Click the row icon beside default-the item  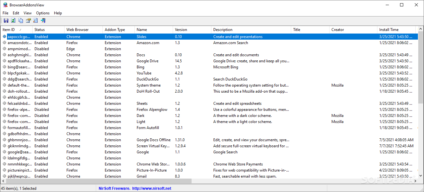tap(4, 85)
